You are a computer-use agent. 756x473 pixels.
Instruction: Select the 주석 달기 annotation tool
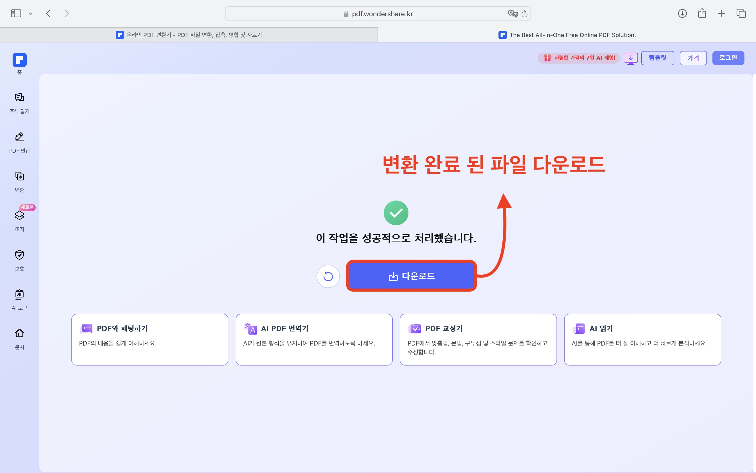19,102
